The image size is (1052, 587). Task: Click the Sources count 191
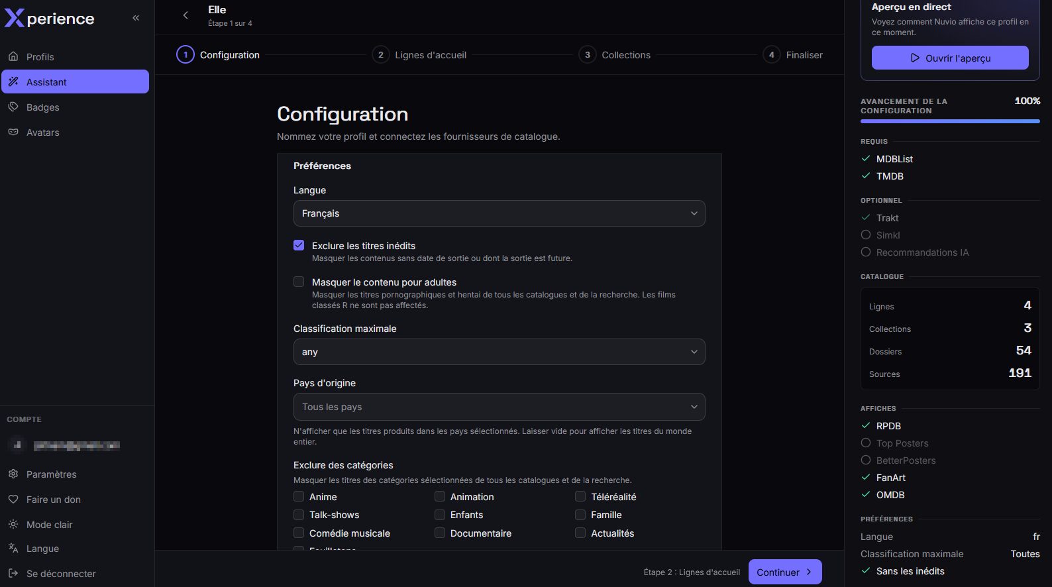click(1020, 373)
